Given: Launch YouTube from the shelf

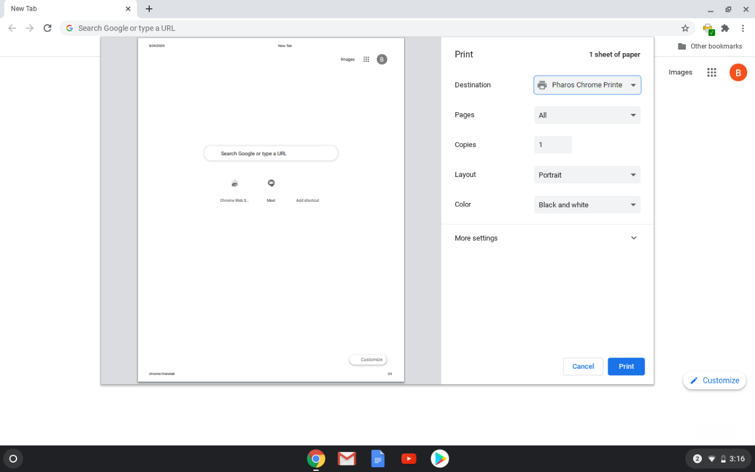Looking at the screenshot, I should 409,458.
